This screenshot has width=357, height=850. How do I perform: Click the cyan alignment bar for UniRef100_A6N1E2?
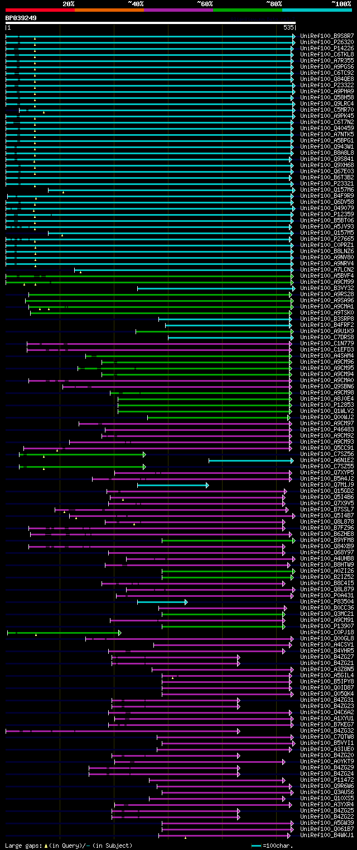(251, 460)
